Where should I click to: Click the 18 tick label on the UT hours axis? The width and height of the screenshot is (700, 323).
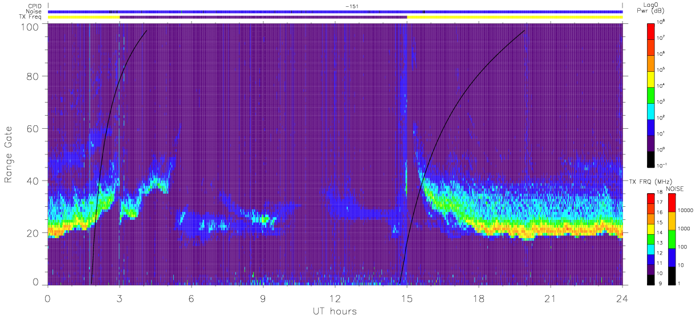pos(479,298)
